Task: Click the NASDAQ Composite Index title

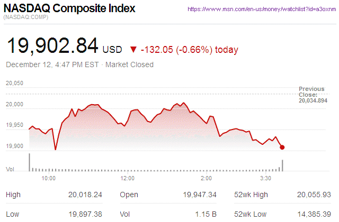Action: point(69,8)
